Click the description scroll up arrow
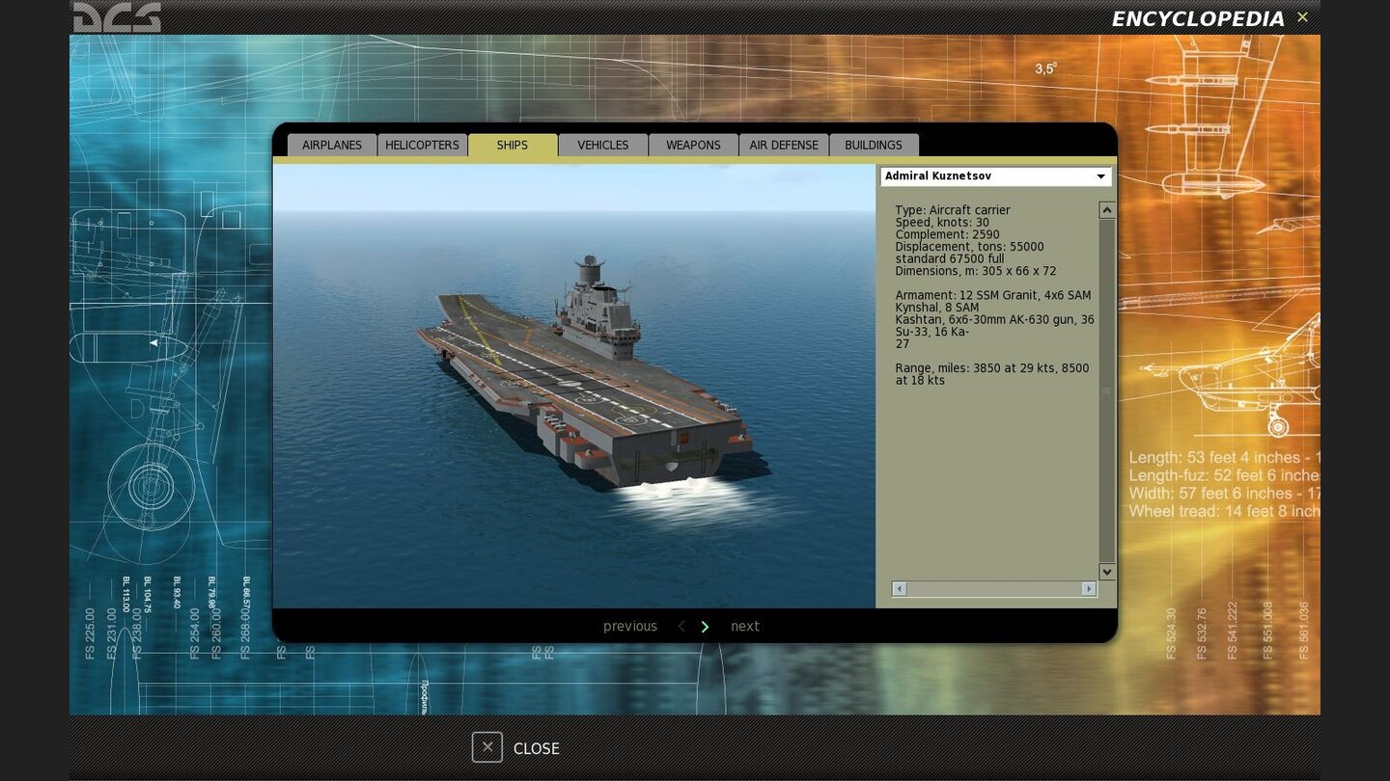Image resolution: width=1390 pixels, height=781 pixels. 1107,210
